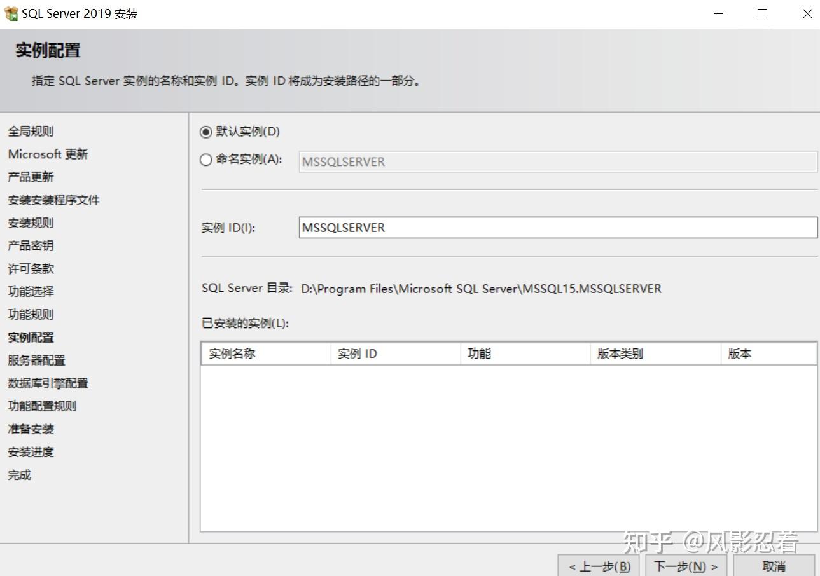The image size is (820, 576).
Task: Select the 命名实例(A) radio button
Action: coord(205,160)
